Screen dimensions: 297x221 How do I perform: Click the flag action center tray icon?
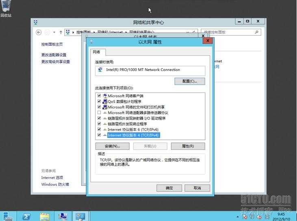tap(245, 217)
